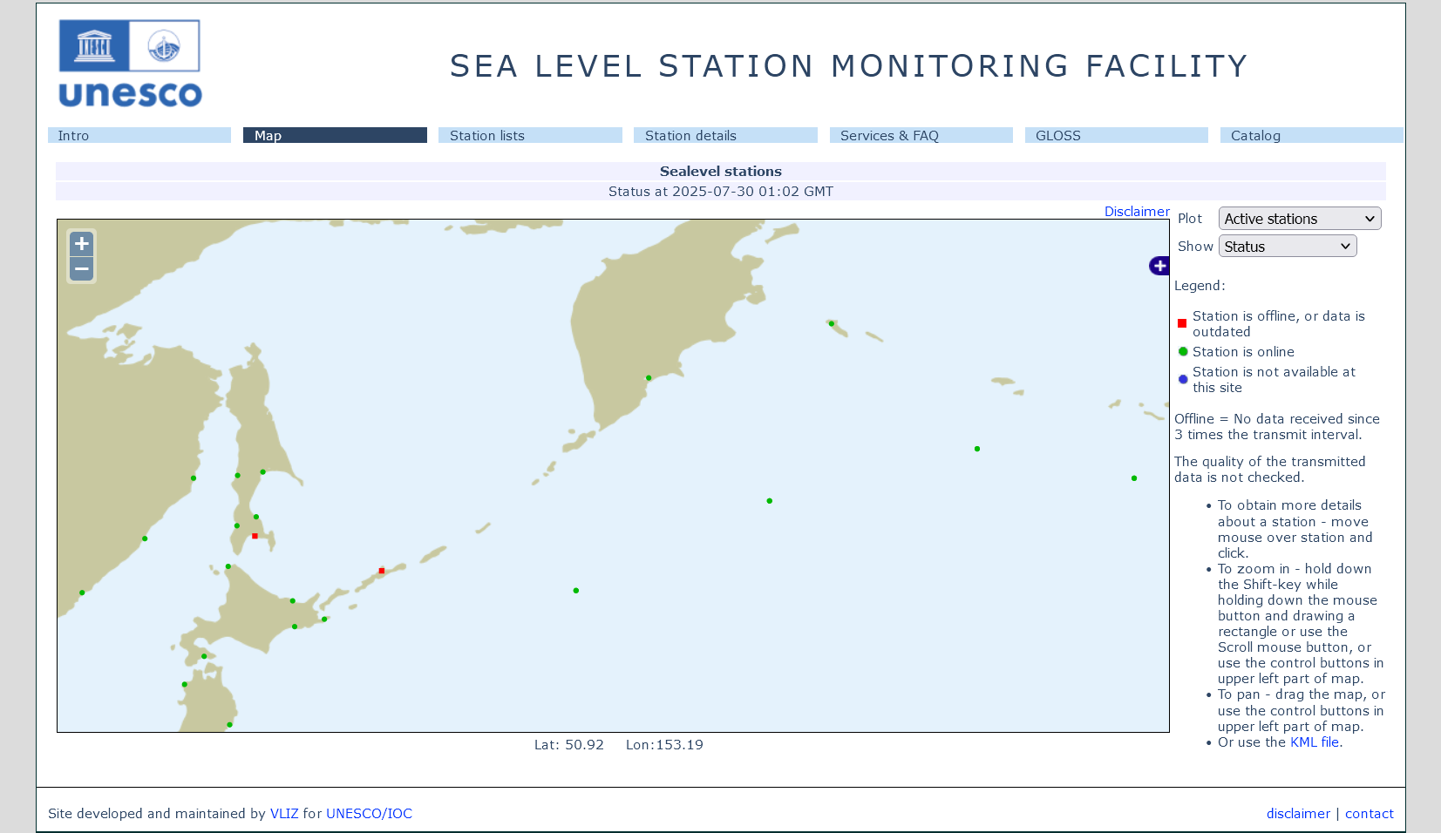This screenshot has height=833, width=1441.
Task: Click the blue not-available legend dot
Action: [x=1183, y=379]
